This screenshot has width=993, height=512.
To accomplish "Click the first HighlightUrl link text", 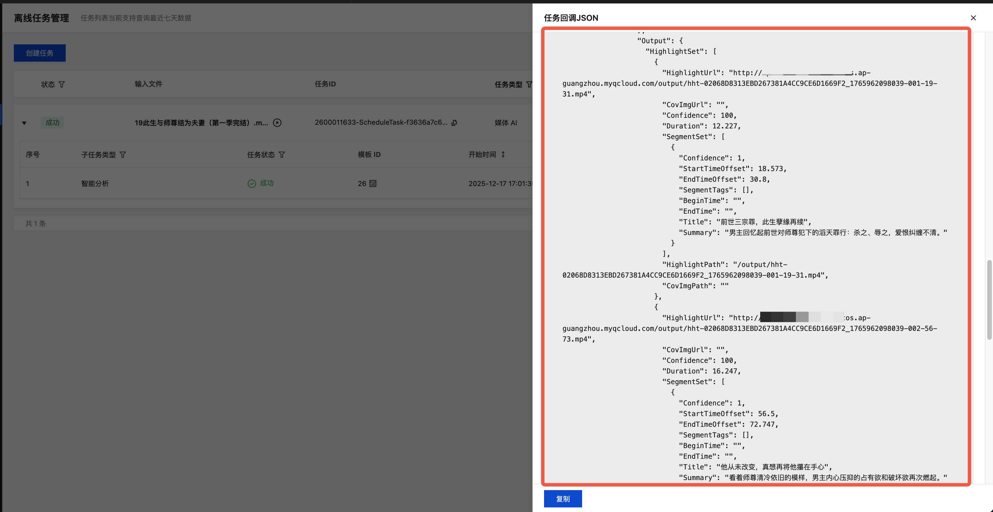I will (750, 83).
